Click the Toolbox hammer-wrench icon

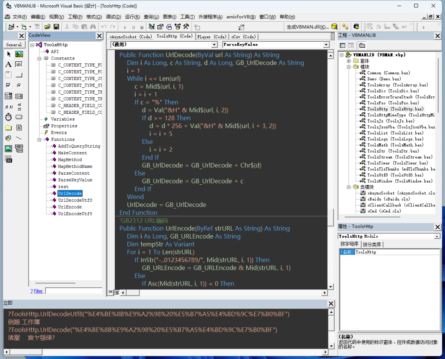point(186,27)
